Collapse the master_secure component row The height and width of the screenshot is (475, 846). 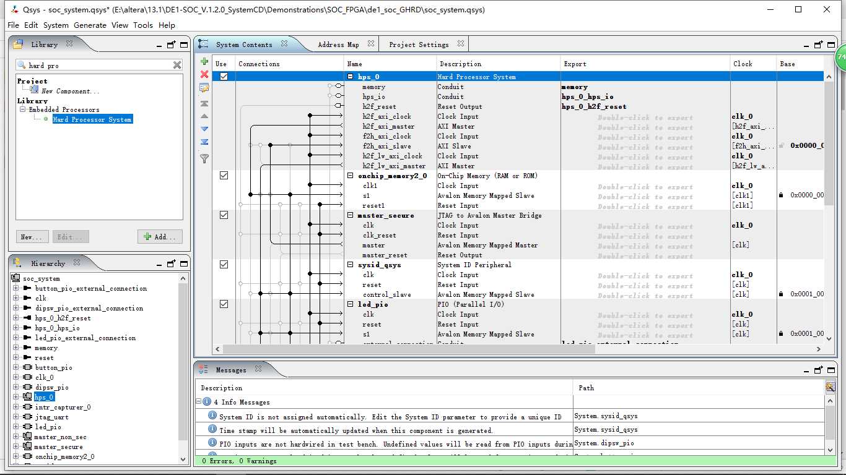pyautogui.click(x=351, y=215)
